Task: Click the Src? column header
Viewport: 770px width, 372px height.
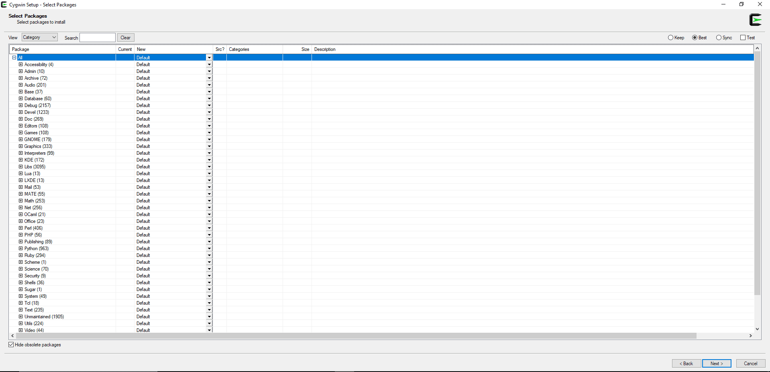Action: pos(220,49)
